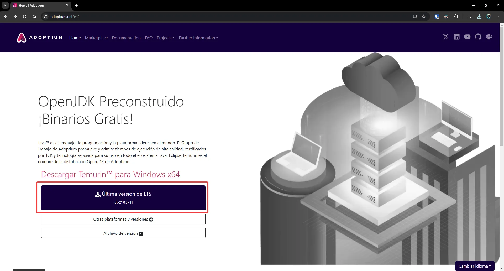Go forward in browser history

pyautogui.click(x=15, y=17)
